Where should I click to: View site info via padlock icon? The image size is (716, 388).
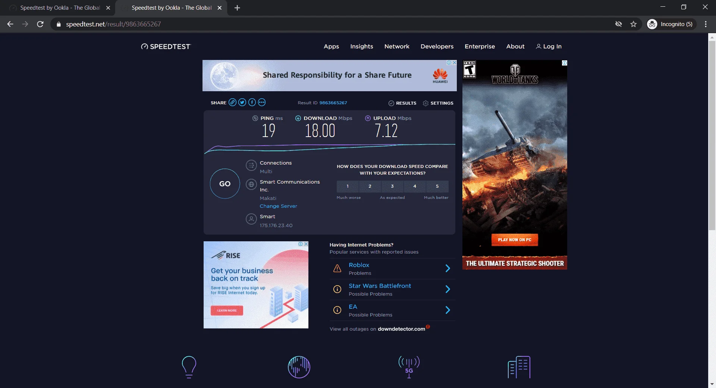[x=59, y=24]
